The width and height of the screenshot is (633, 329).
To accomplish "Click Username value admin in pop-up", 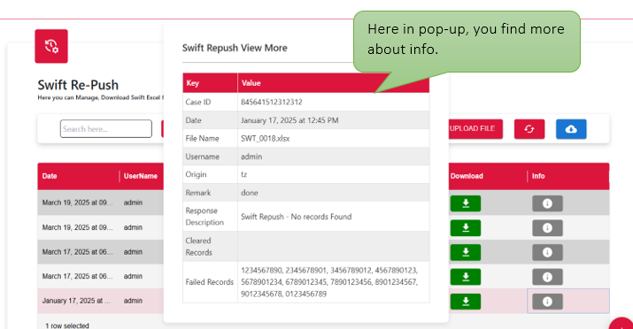I will click(251, 157).
